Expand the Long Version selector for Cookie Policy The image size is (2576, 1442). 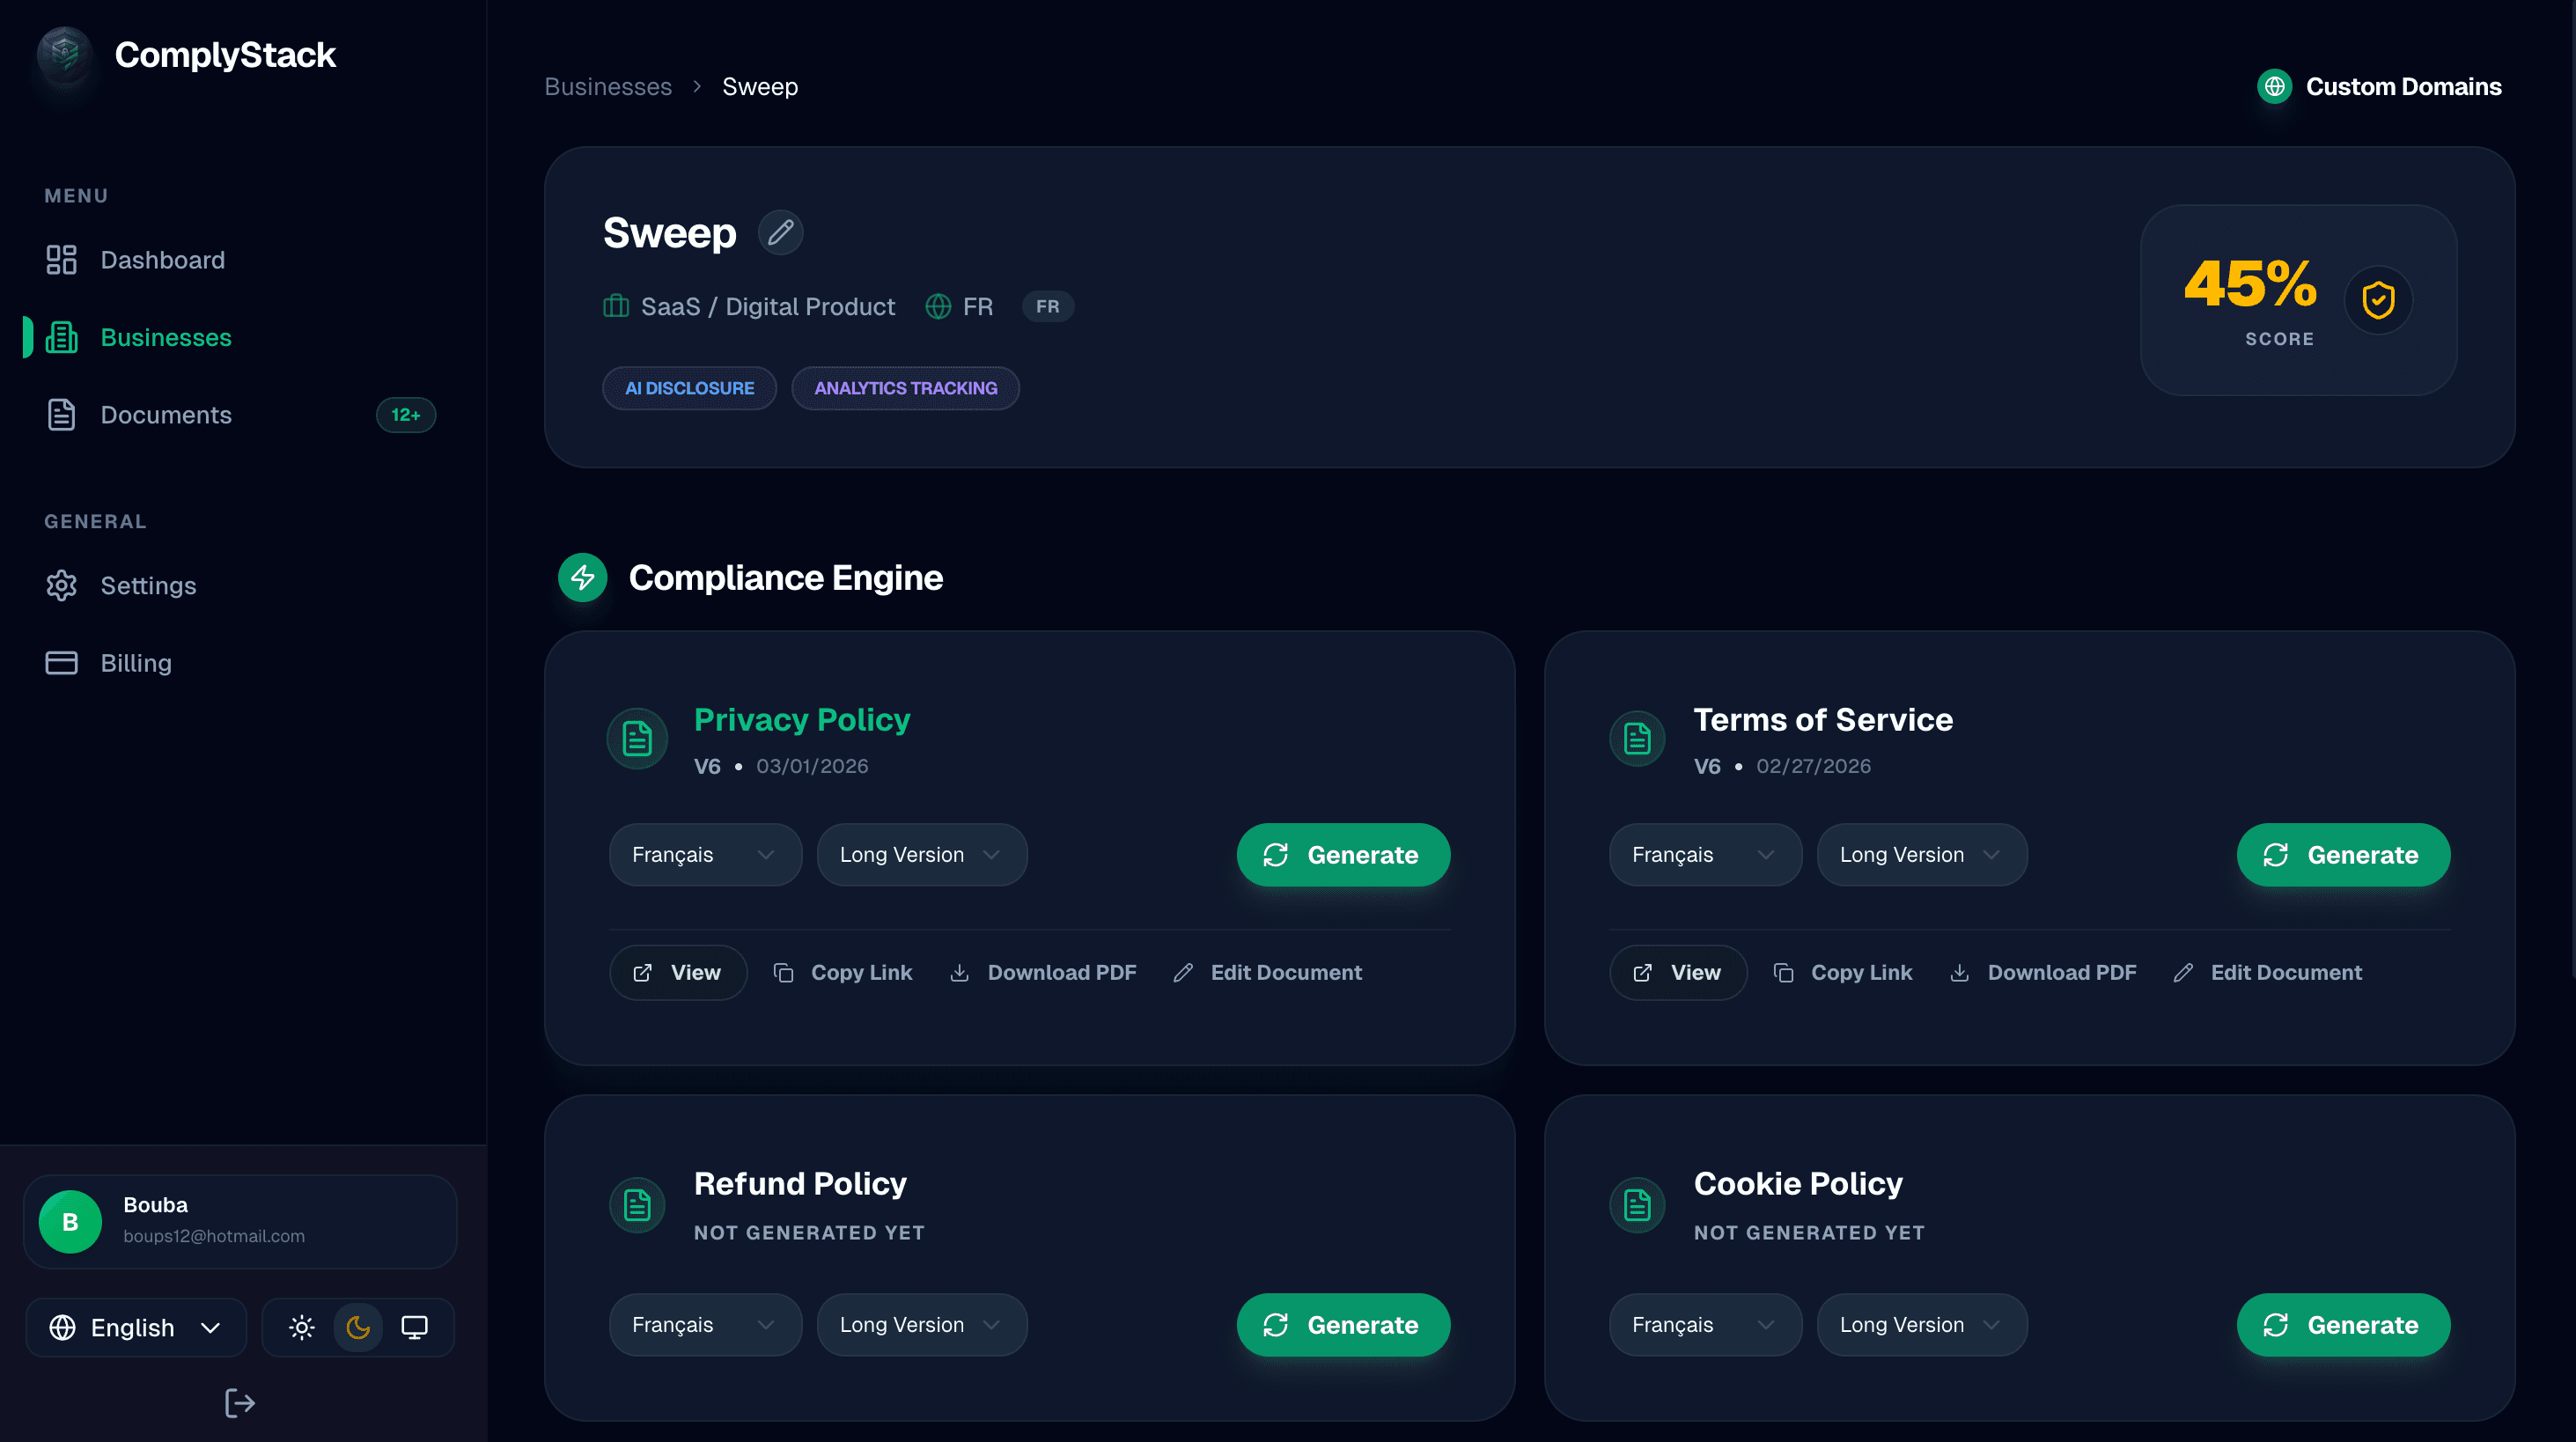[x=1921, y=1324]
